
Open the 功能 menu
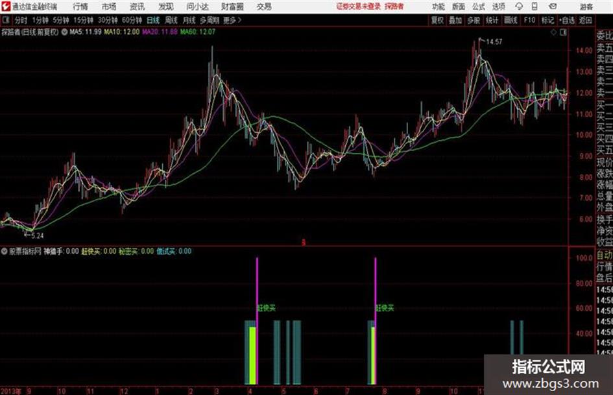click(439, 6)
